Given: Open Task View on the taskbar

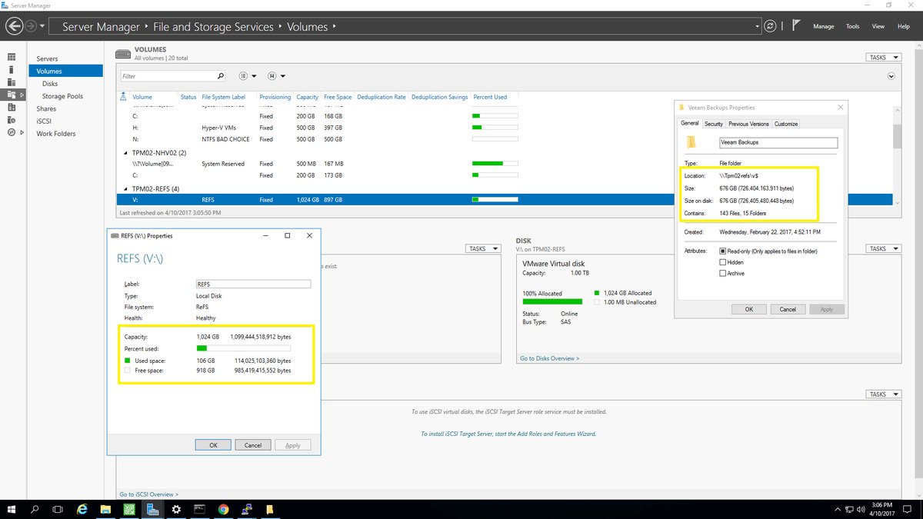Looking at the screenshot, I should [58, 509].
